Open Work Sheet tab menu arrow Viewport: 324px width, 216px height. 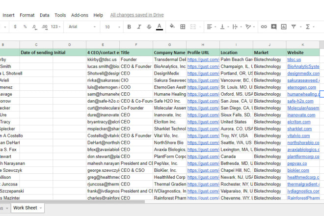[x=41, y=208]
